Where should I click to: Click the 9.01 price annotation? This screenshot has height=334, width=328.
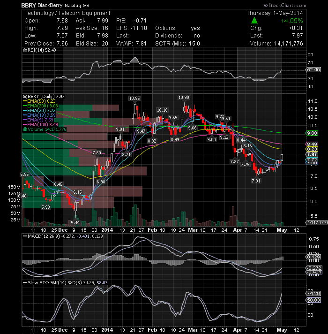120,129
